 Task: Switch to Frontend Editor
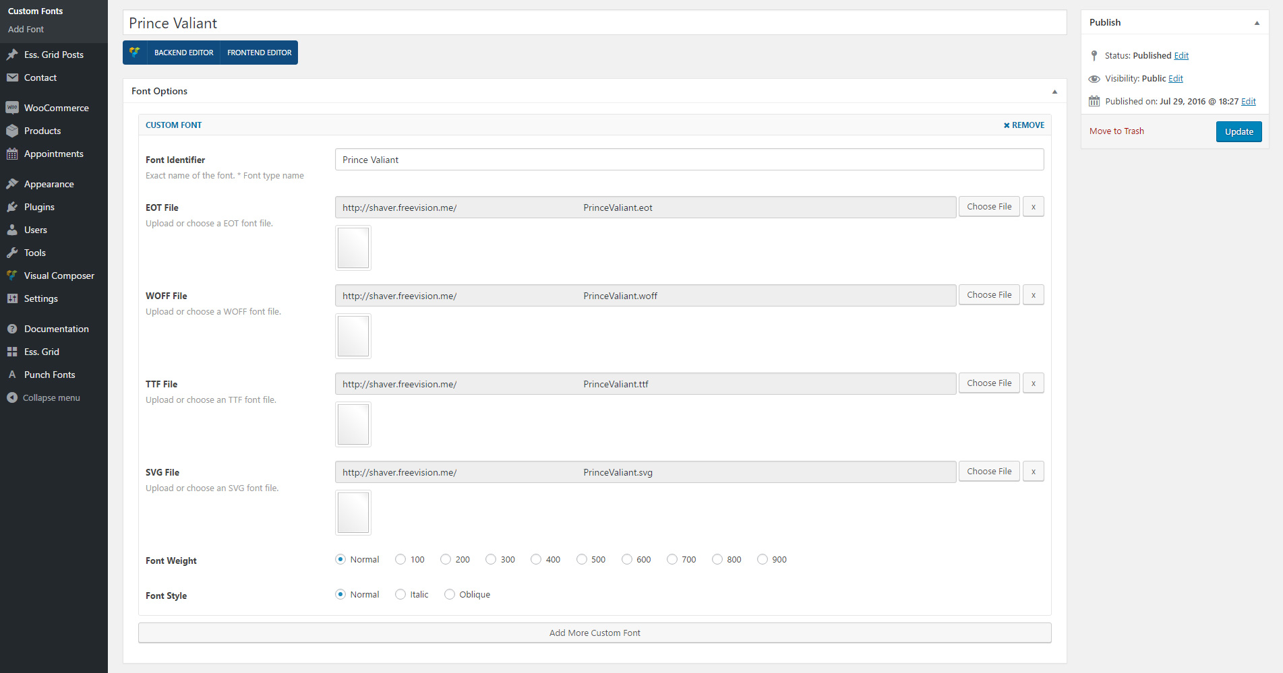coord(259,53)
